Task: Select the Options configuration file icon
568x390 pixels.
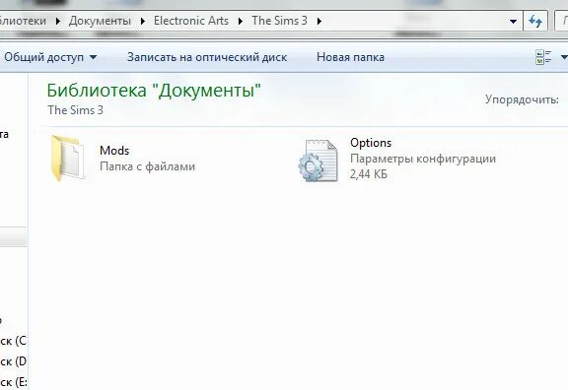Action: click(x=319, y=160)
